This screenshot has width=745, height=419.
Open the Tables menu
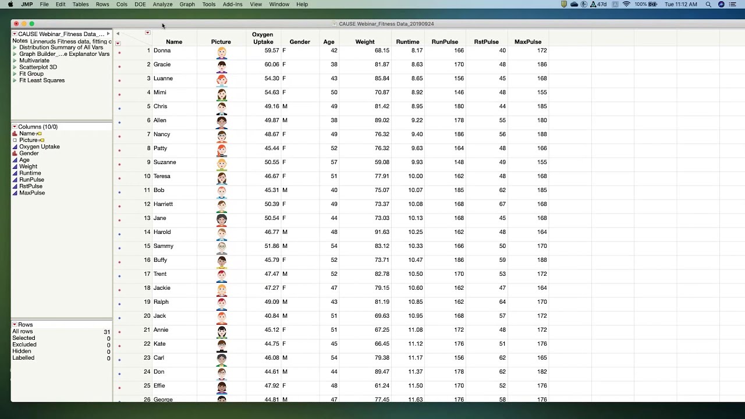80,4
